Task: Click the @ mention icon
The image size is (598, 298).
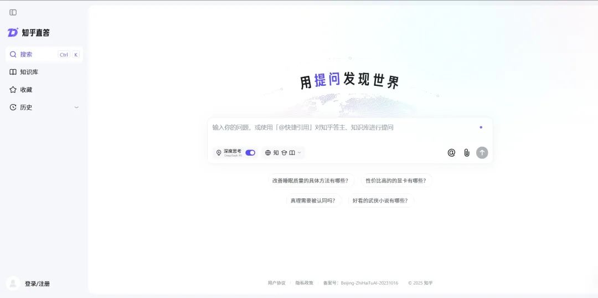Action: point(451,153)
